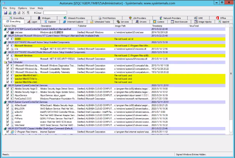Switch to the Image Hijacks tab
This screenshot has width=235, height=158.
[x=203, y=22]
